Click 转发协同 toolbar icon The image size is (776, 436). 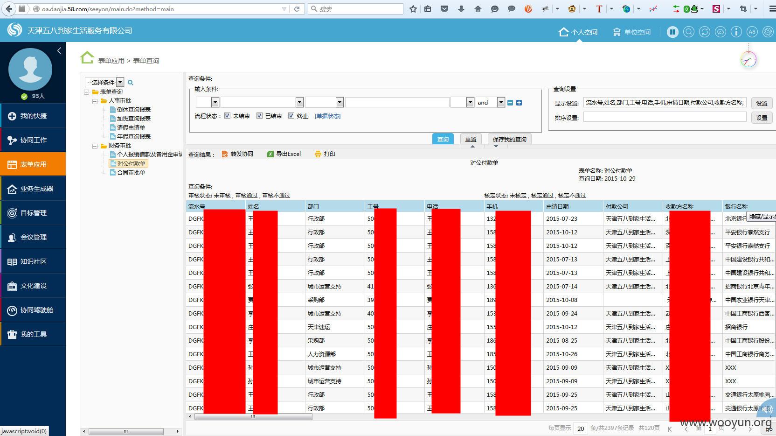click(237, 154)
